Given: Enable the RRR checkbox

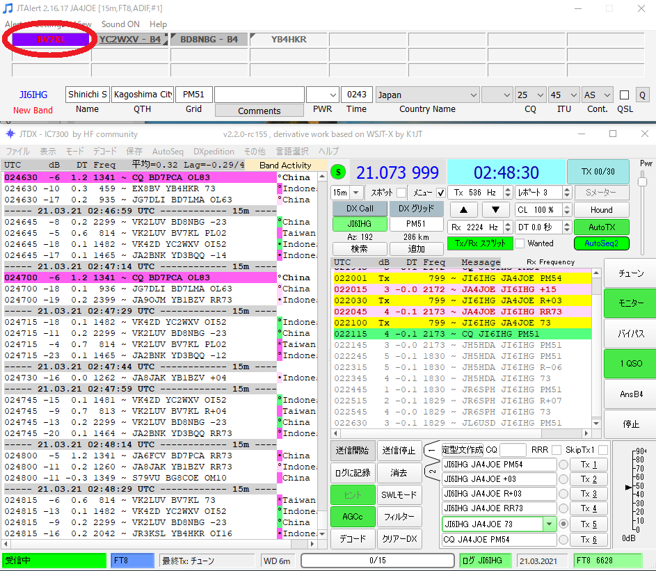Looking at the screenshot, I should [556, 450].
